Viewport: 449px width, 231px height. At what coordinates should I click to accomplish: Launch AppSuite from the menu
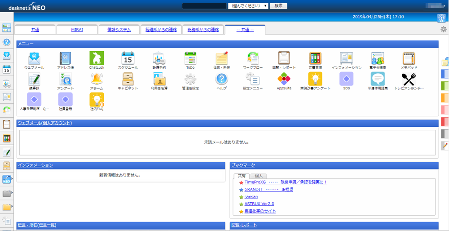284,80
